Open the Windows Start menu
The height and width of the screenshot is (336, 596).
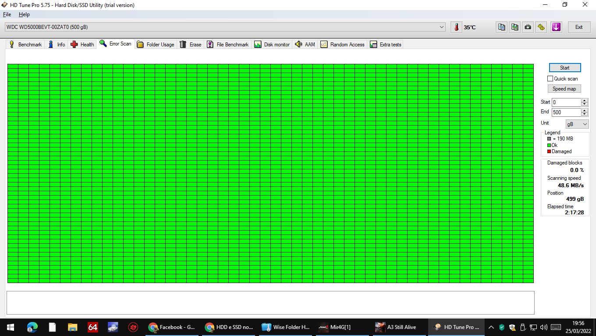tap(10, 327)
